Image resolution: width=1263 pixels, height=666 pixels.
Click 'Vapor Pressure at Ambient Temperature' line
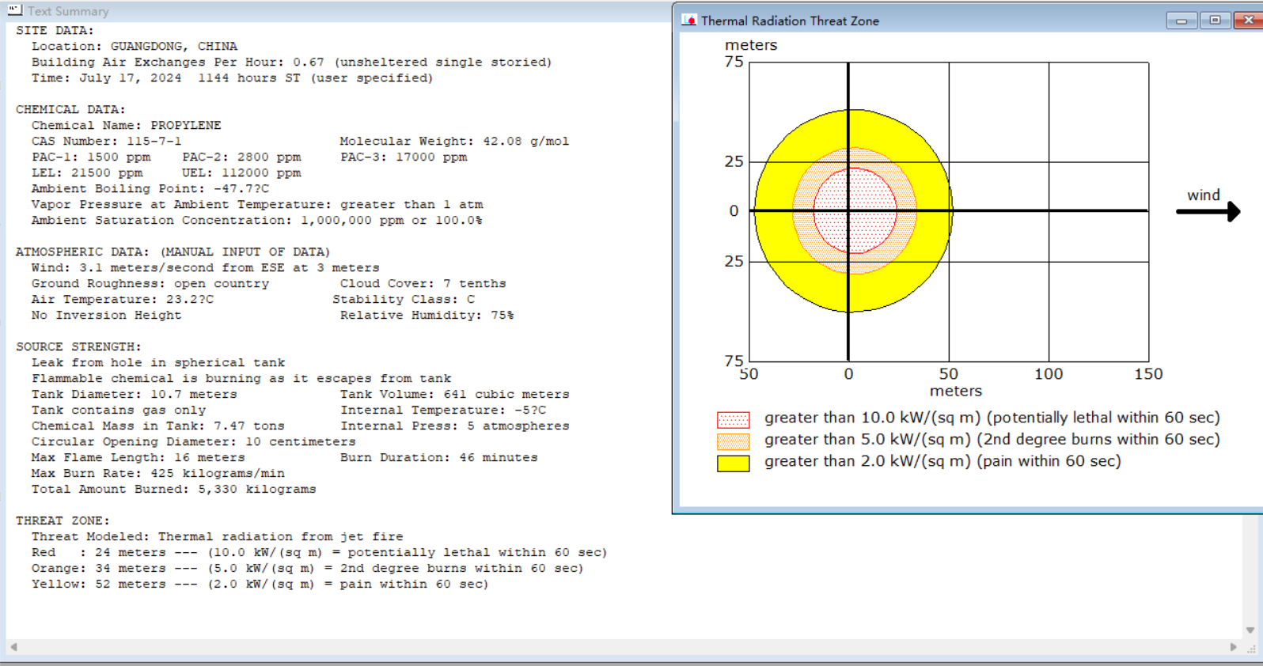point(257,204)
